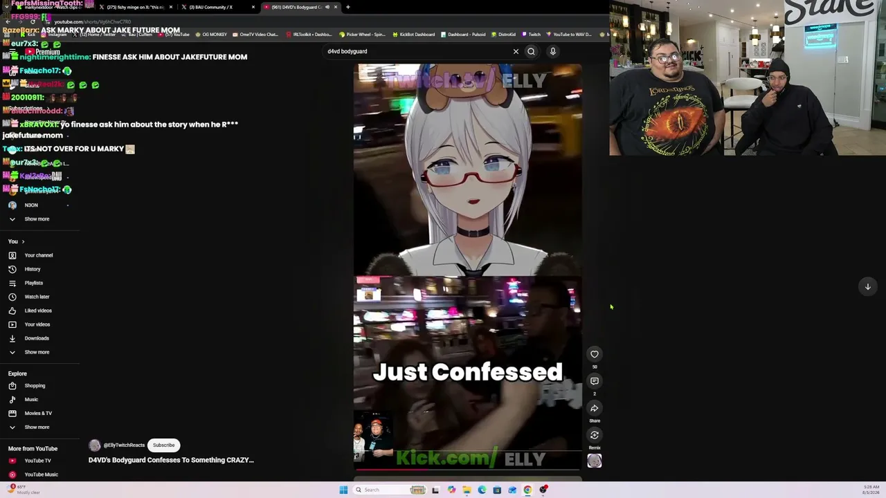The height and width of the screenshot is (498, 886).
Task: Open the Windows Start menu
Action: click(x=343, y=490)
